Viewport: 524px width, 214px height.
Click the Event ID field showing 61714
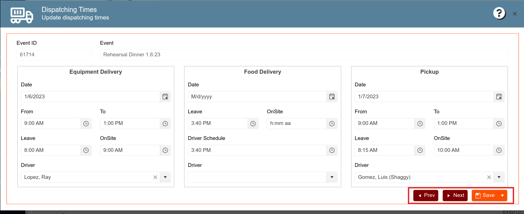(54, 55)
